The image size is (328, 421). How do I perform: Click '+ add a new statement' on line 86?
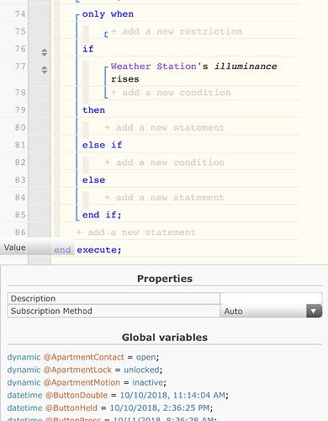[x=136, y=232]
